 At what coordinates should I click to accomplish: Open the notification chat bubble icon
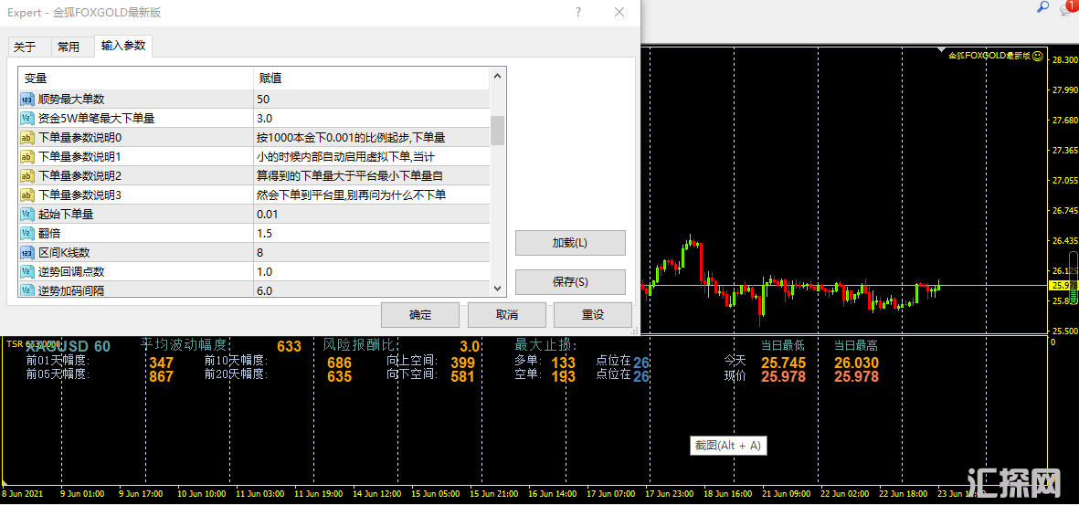point(1066,8)
